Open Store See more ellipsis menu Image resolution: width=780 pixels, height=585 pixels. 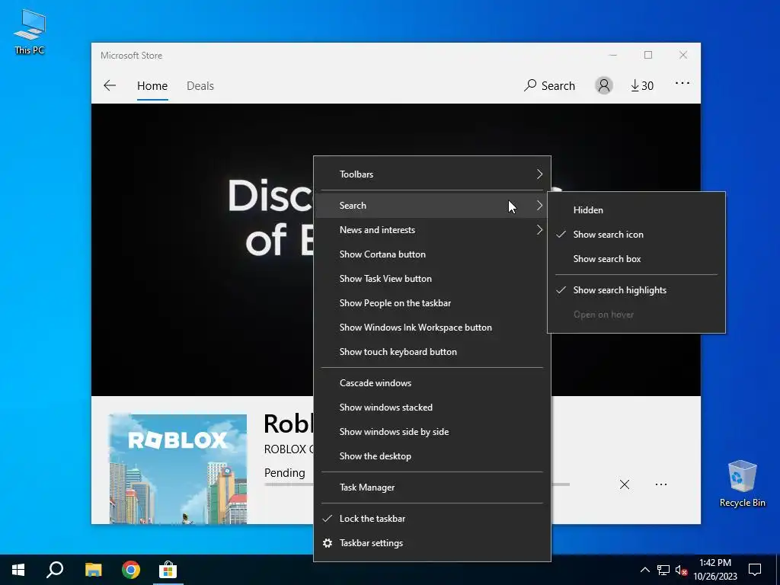click(x=682, y=84)
